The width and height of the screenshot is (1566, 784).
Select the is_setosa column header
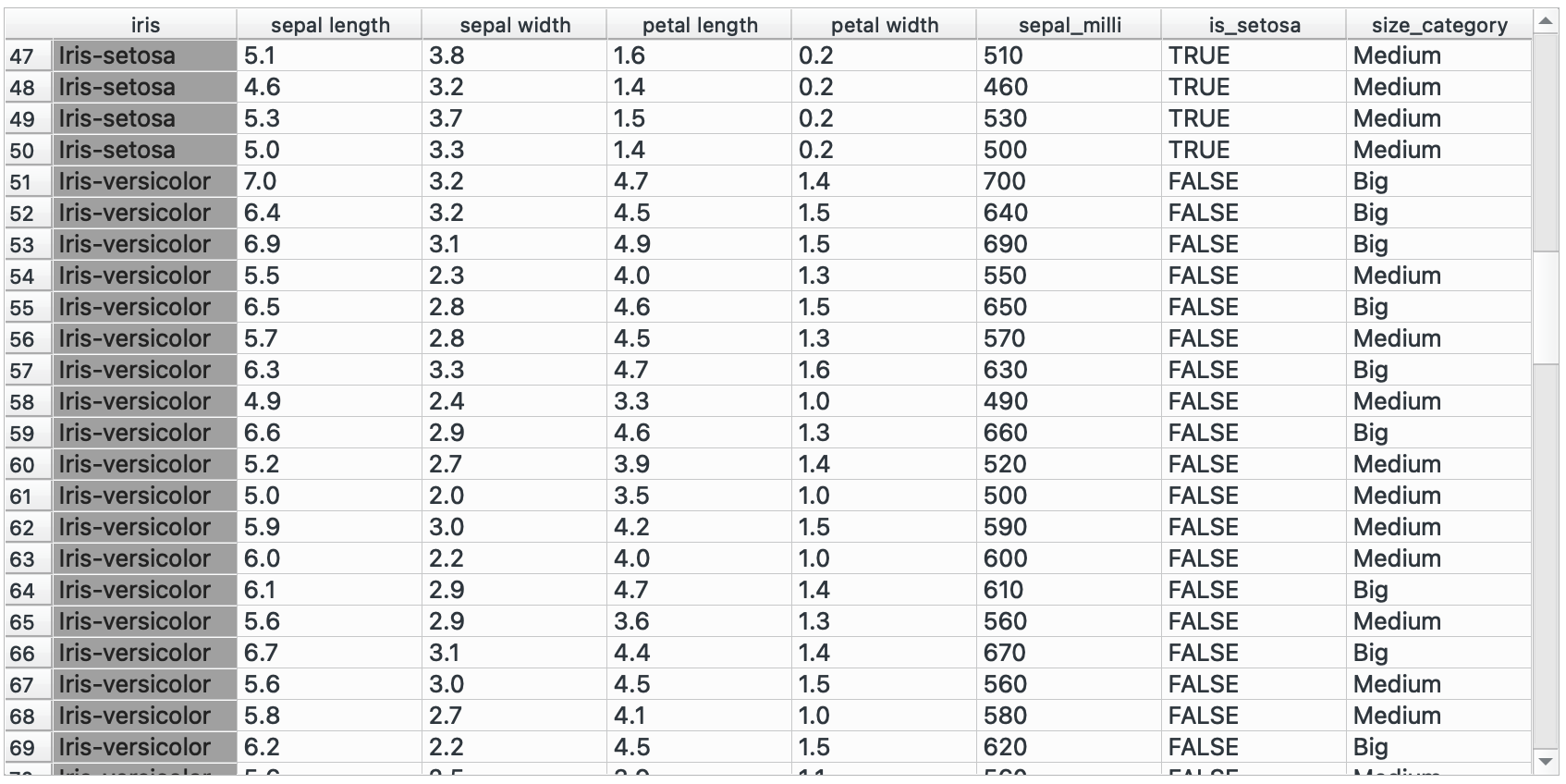point(1254,25)
